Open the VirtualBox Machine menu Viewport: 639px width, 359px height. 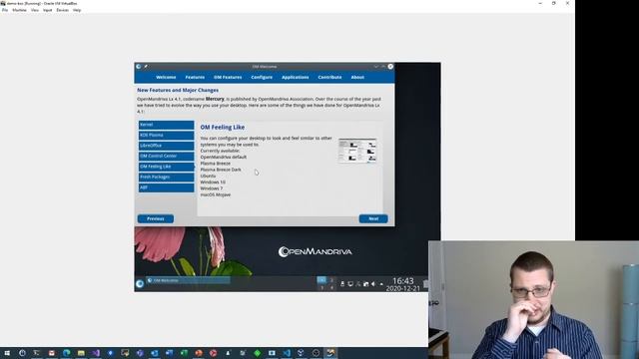[20, 10]
